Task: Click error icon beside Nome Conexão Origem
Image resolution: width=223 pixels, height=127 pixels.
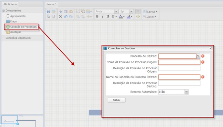Action: pos(203,62)
